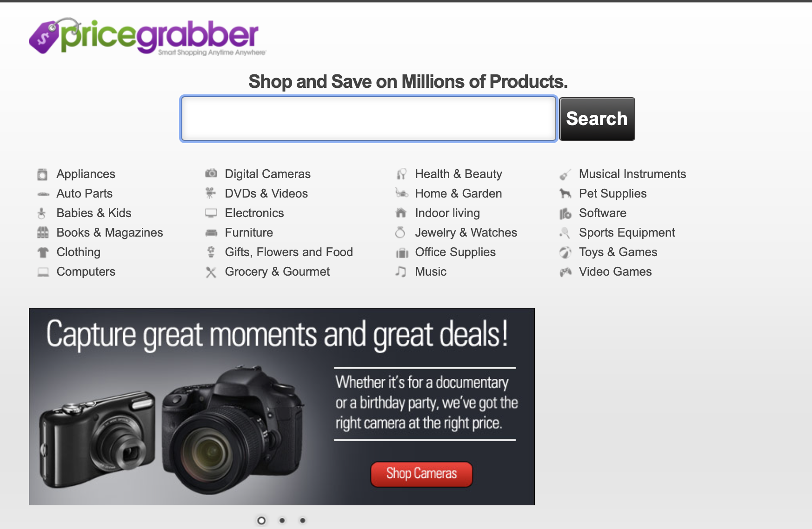Click the Computers laptop icon
This screenshot has height=529, width=812.
(x=43, y=272)
